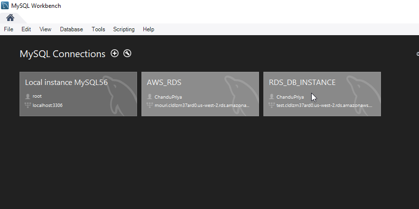This screenshot has height=209, width=419.
Task: Click the user icon on Local instance tile
Action: click(x=28, y=97)
